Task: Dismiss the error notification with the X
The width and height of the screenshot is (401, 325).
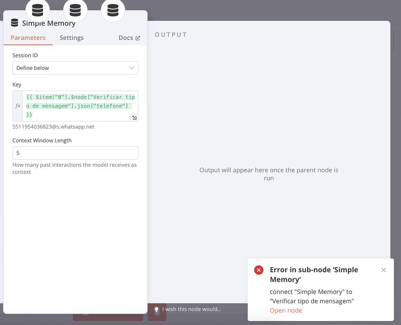Action: point(384,270)
